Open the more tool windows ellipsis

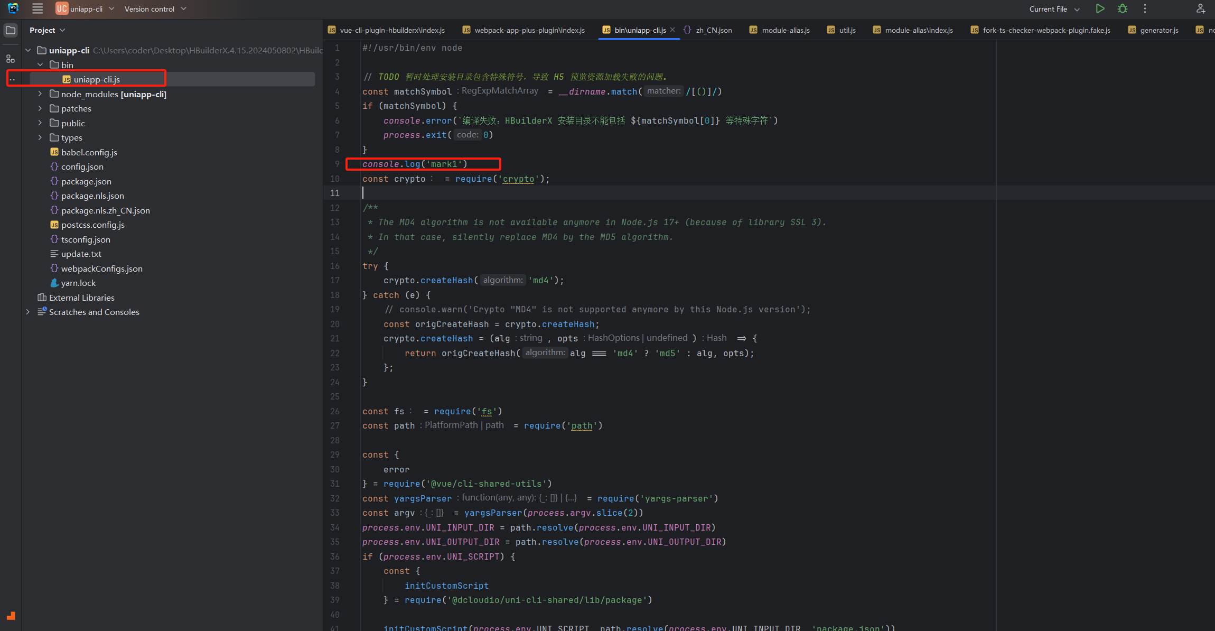tap(12, 80)
